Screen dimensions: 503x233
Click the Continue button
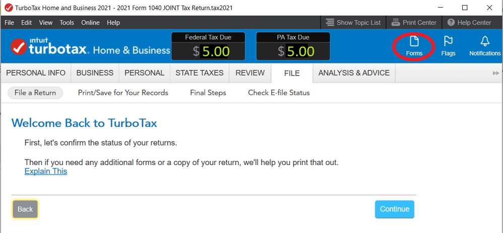[x=395, y=209]
